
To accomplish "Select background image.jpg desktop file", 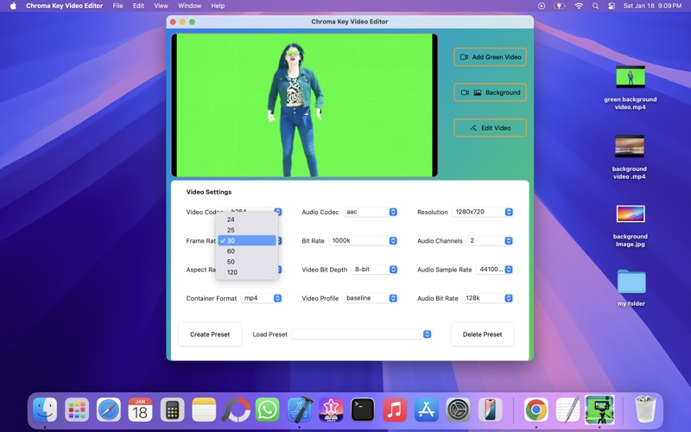I will click(x=631, y=226).
